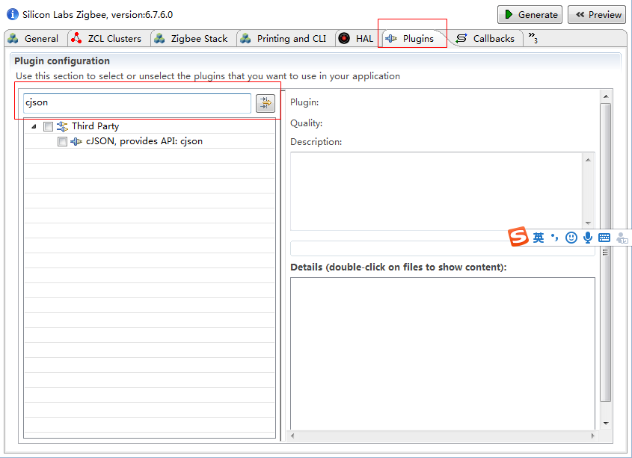
Task: Click the cjson plugin filter field
Action: pos(137,103)
